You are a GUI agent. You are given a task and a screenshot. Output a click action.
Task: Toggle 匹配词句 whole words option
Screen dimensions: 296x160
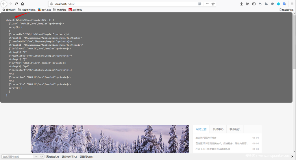click(x=86, y=157)
